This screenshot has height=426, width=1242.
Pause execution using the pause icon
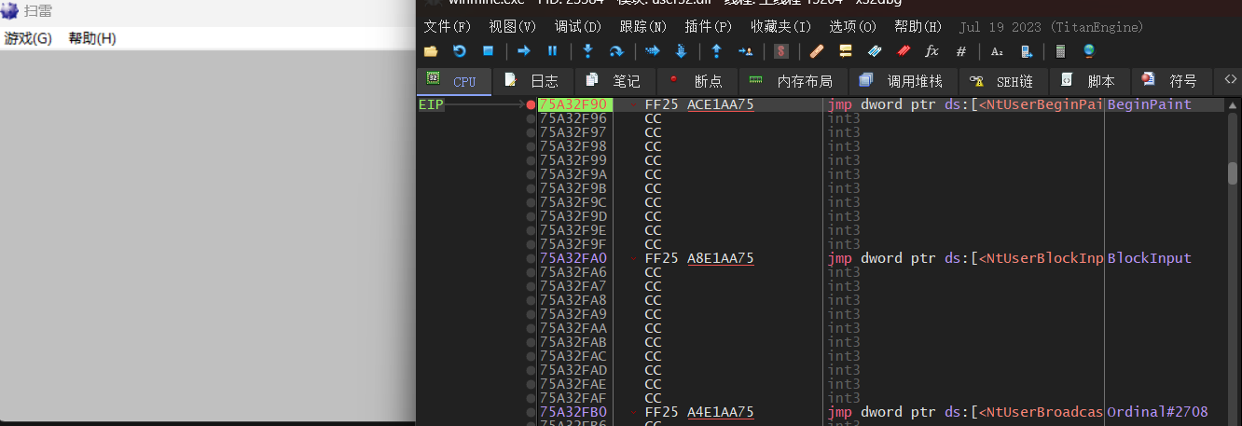coord(552,51)
